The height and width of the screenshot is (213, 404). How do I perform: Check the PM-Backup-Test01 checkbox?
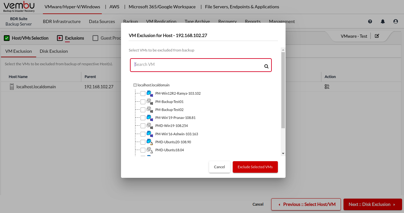(143, 102)
